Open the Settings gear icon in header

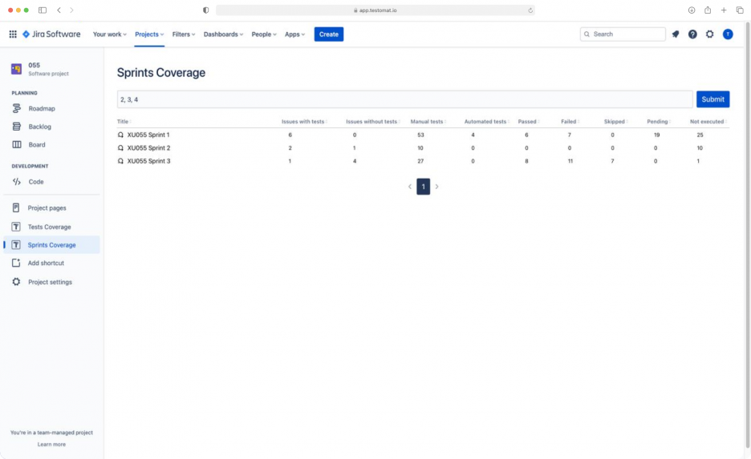tap(710, 34)
